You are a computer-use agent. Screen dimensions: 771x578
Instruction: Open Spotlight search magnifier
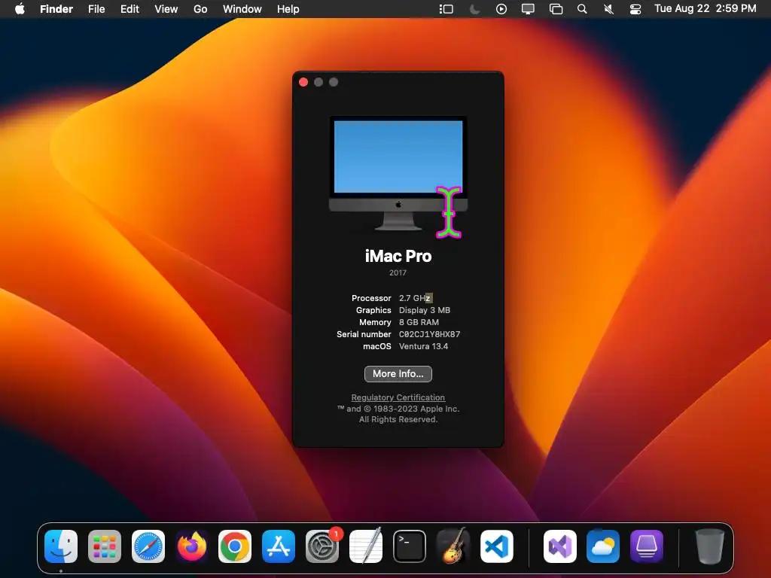[582, 9]
